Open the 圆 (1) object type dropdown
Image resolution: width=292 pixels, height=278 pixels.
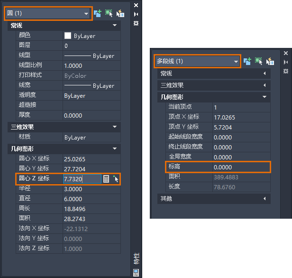pyautogui.click(x=48, y=13)
